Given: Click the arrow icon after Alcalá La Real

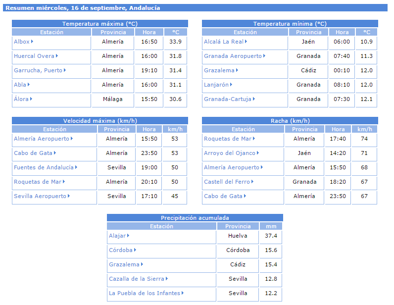Looking at the screenshot, I should coord(246,42).
